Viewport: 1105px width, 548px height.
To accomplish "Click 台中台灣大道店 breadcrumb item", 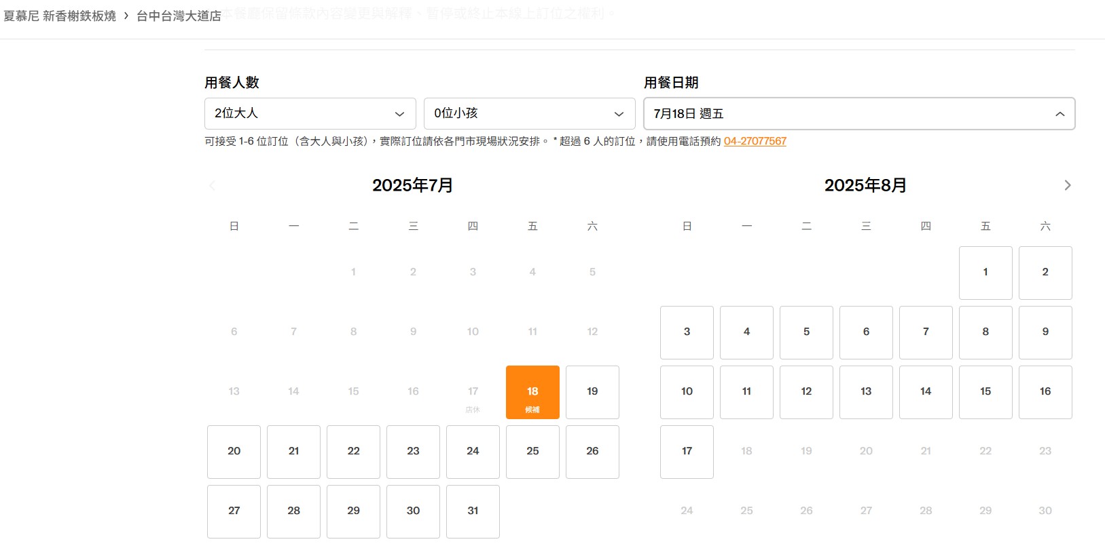I will pos(179,16).
